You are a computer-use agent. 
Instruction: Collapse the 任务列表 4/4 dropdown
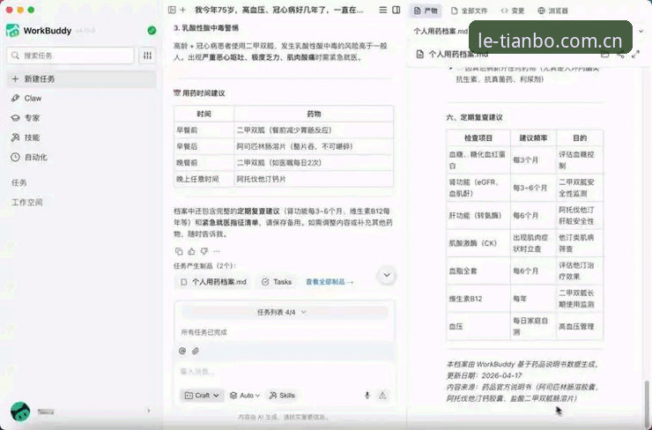285,312
